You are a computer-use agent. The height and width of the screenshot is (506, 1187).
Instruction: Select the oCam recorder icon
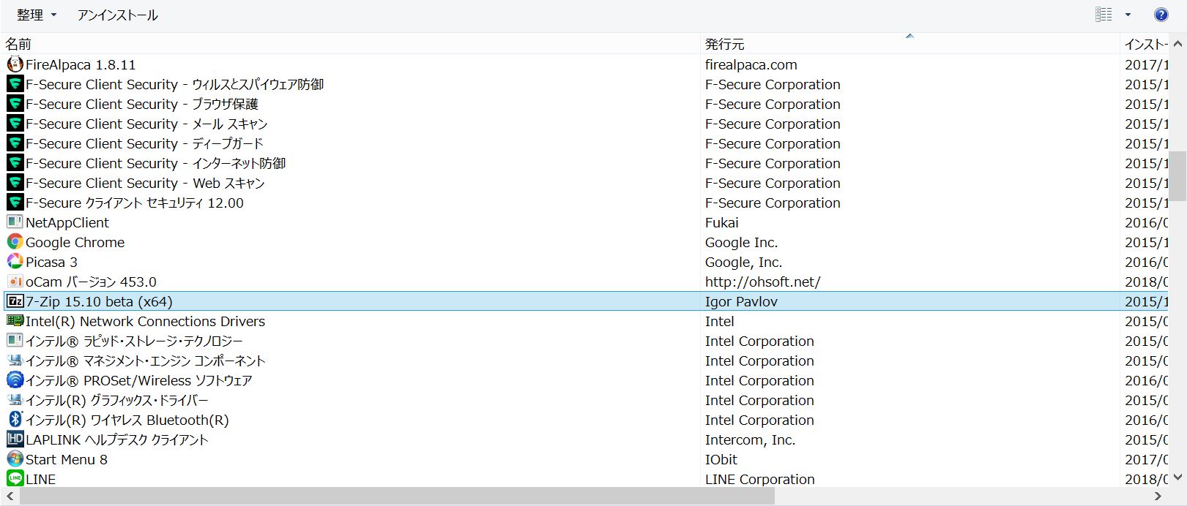click(x=15, y=282)
